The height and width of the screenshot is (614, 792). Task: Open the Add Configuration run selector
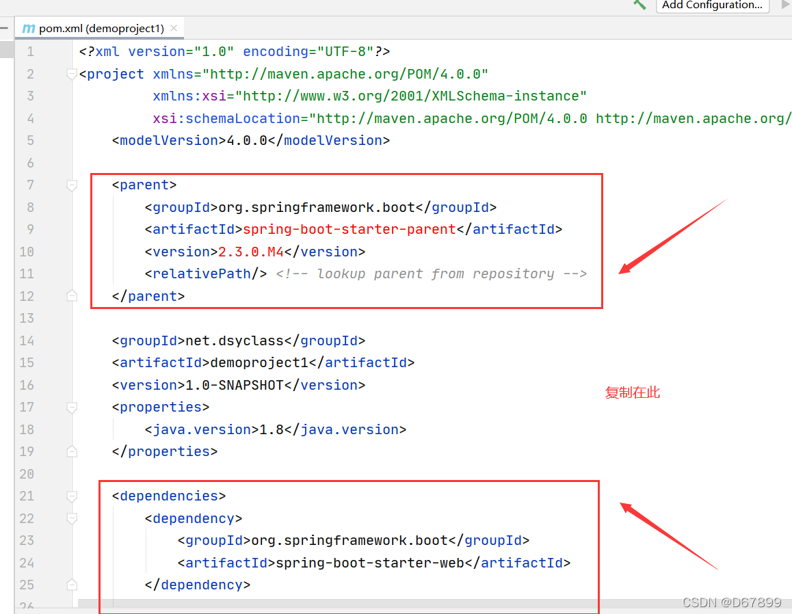click(x=712, y=5)
